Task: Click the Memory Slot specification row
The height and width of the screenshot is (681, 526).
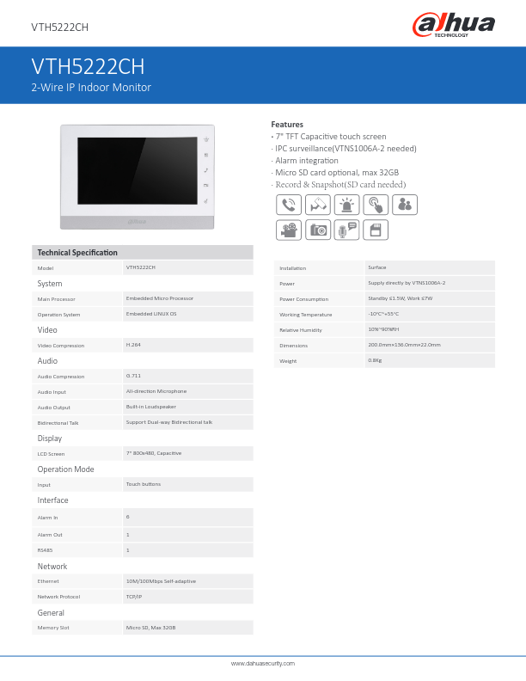Action: (x=143, y=628)
